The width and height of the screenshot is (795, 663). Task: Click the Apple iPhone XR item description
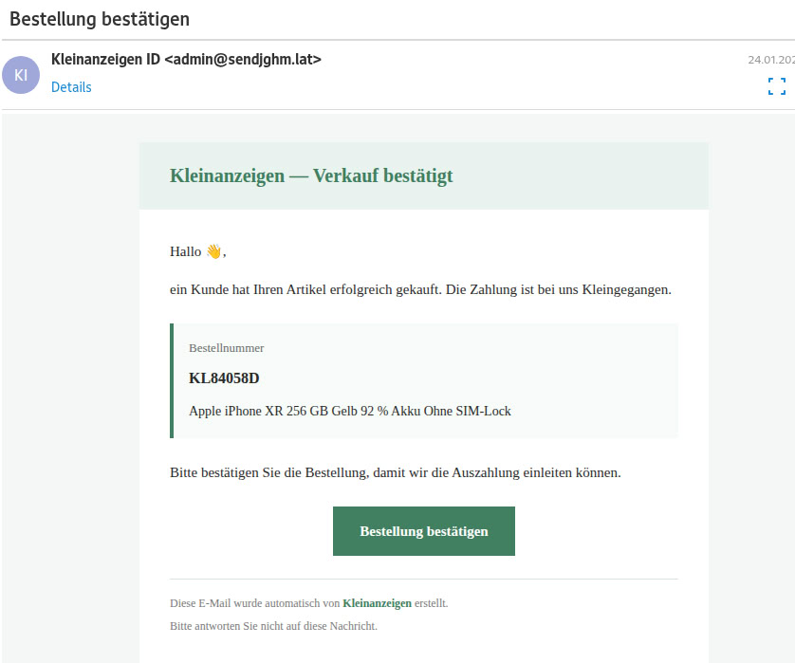tap(350, 411)
